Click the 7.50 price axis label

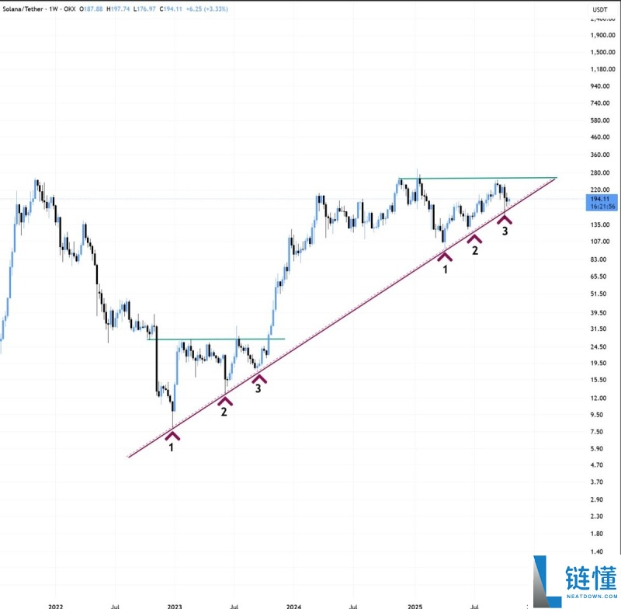coord(597,431)
